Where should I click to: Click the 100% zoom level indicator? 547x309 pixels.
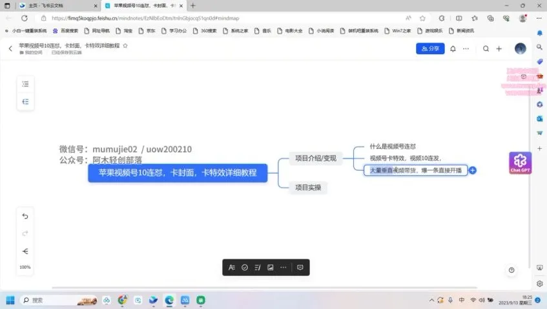click(x=25, y=267)
